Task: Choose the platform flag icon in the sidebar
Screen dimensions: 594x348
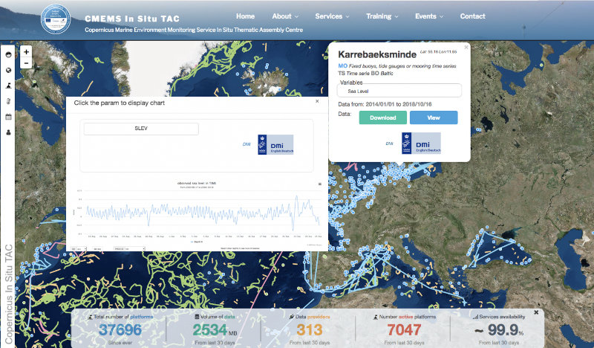Action: (x=8, y=86)
